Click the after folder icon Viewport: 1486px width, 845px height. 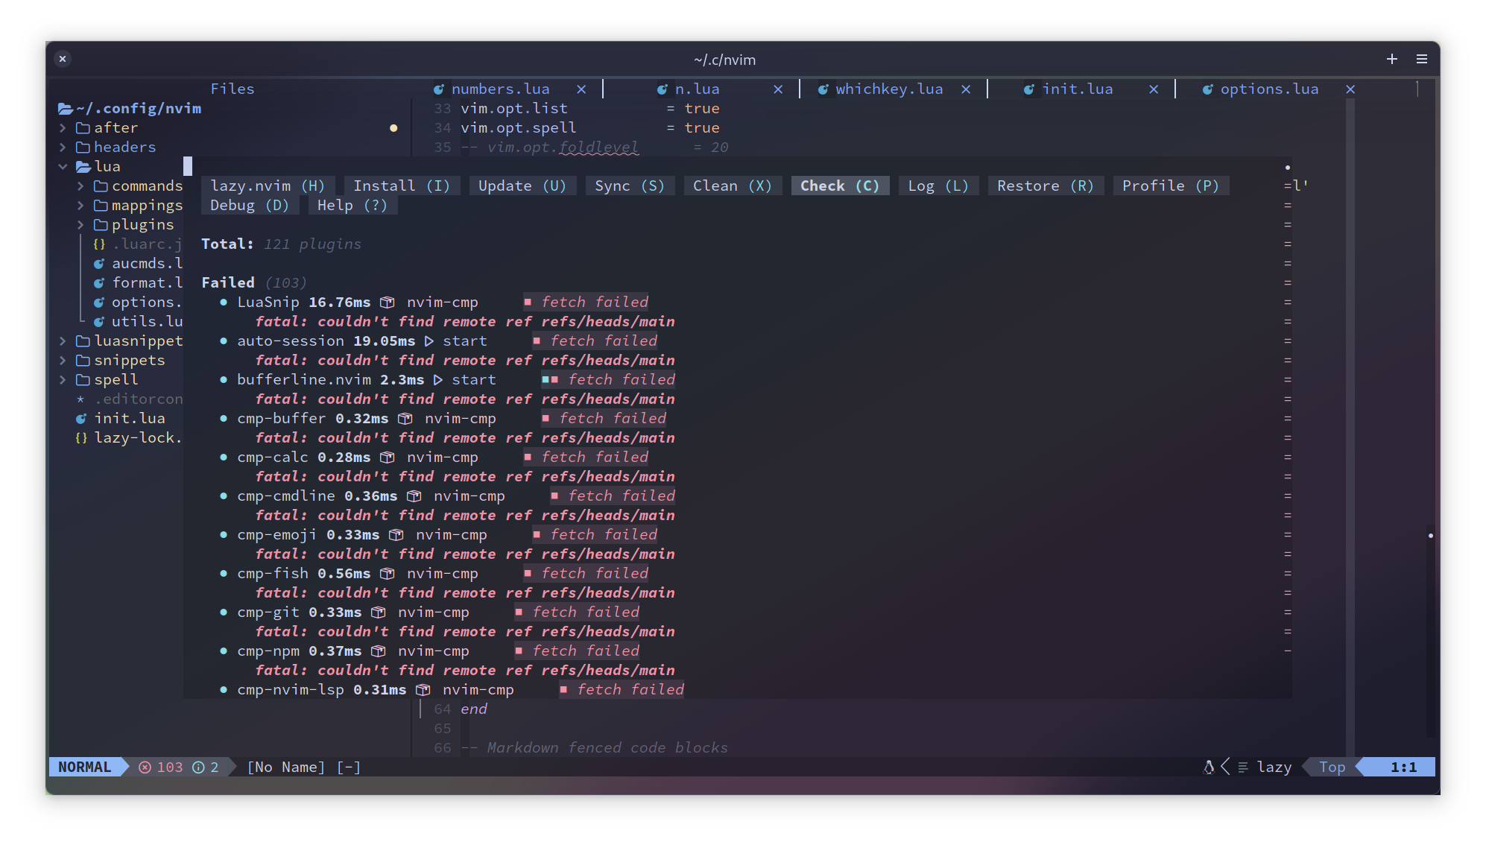point(83,128)
